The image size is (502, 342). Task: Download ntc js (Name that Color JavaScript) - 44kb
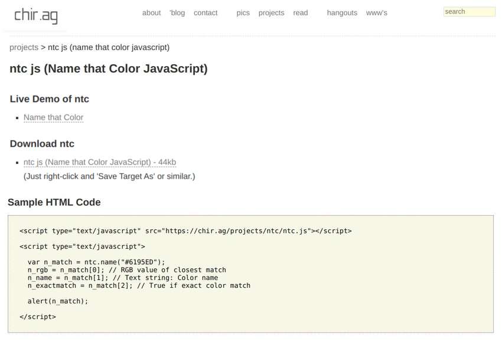(x=100, y=162)
